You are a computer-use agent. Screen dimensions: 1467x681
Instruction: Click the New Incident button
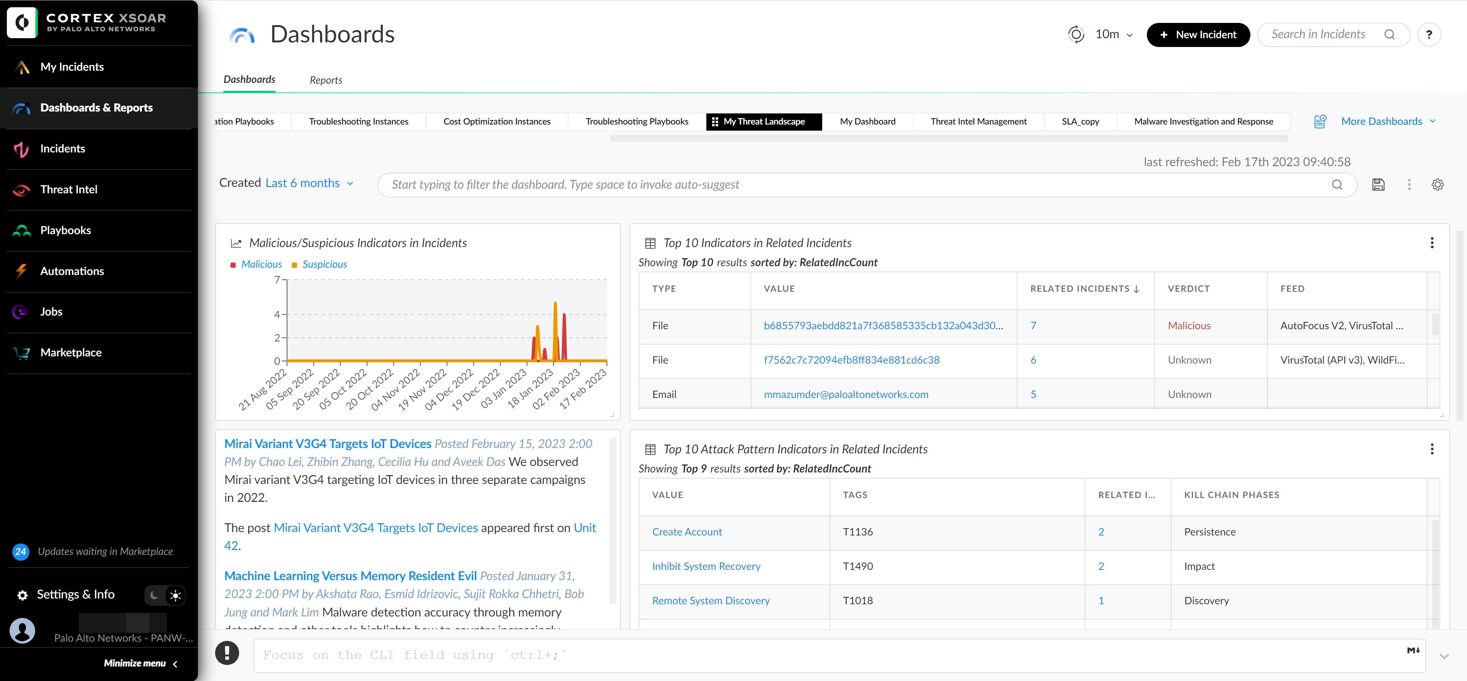click(x=1198, y=35)
